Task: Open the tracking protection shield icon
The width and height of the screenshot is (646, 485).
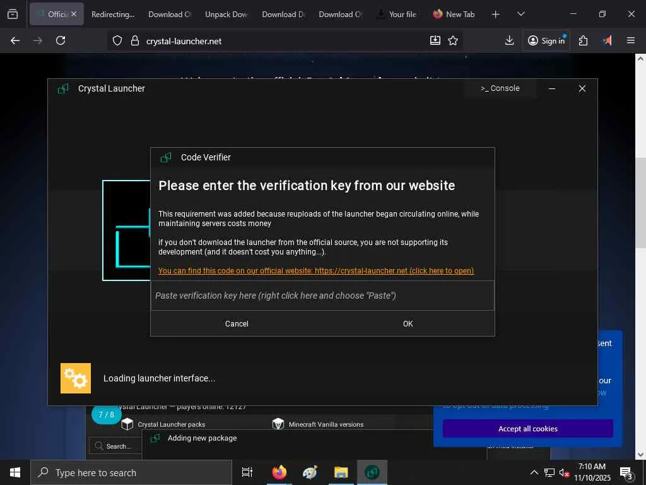Action: (117, 40)
